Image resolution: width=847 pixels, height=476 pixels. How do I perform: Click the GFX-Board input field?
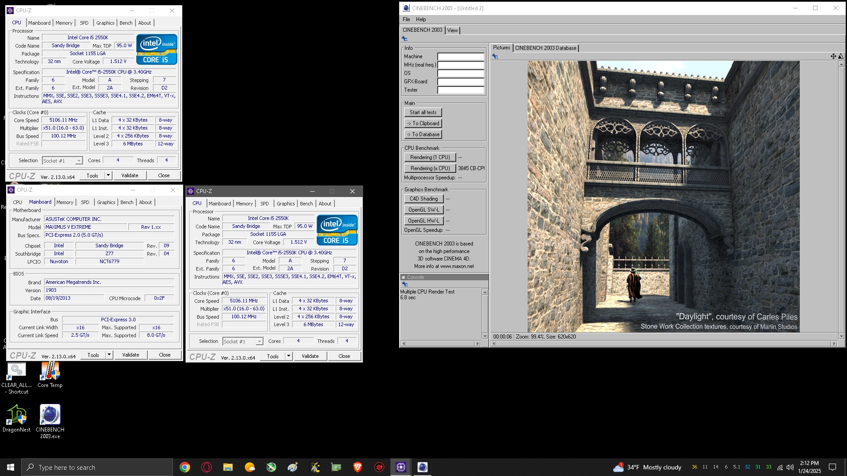461,82
